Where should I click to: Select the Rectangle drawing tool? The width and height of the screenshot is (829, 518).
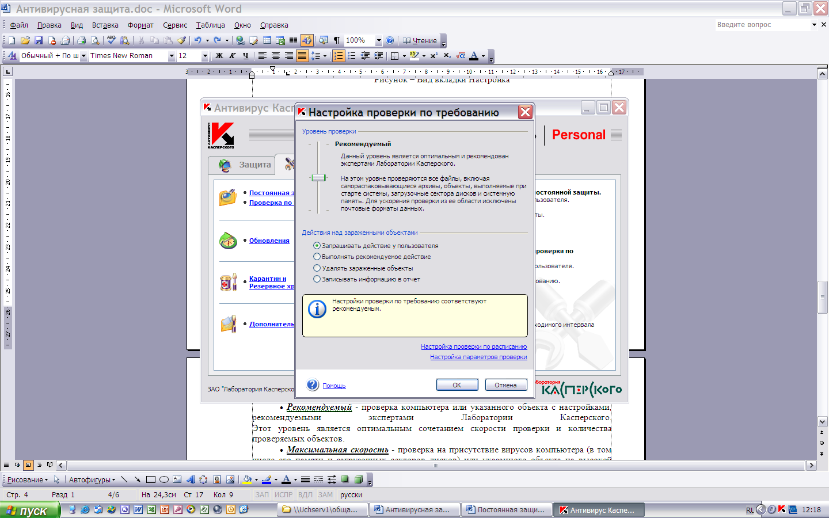(151, 479)
